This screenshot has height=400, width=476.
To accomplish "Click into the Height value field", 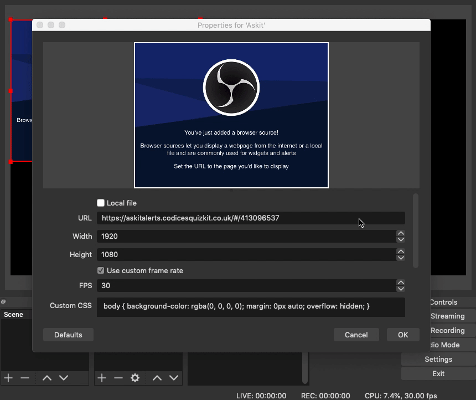I will click(246, 254).
